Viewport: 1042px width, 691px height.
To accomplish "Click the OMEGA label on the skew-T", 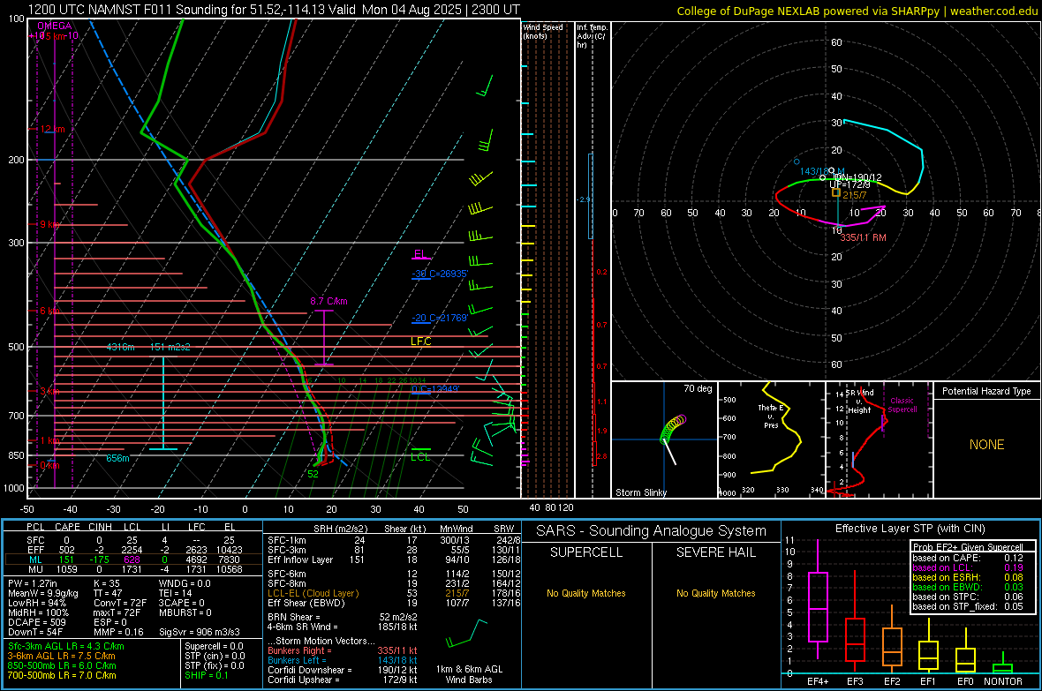I will pyautogui.click(x=55, y=26).
